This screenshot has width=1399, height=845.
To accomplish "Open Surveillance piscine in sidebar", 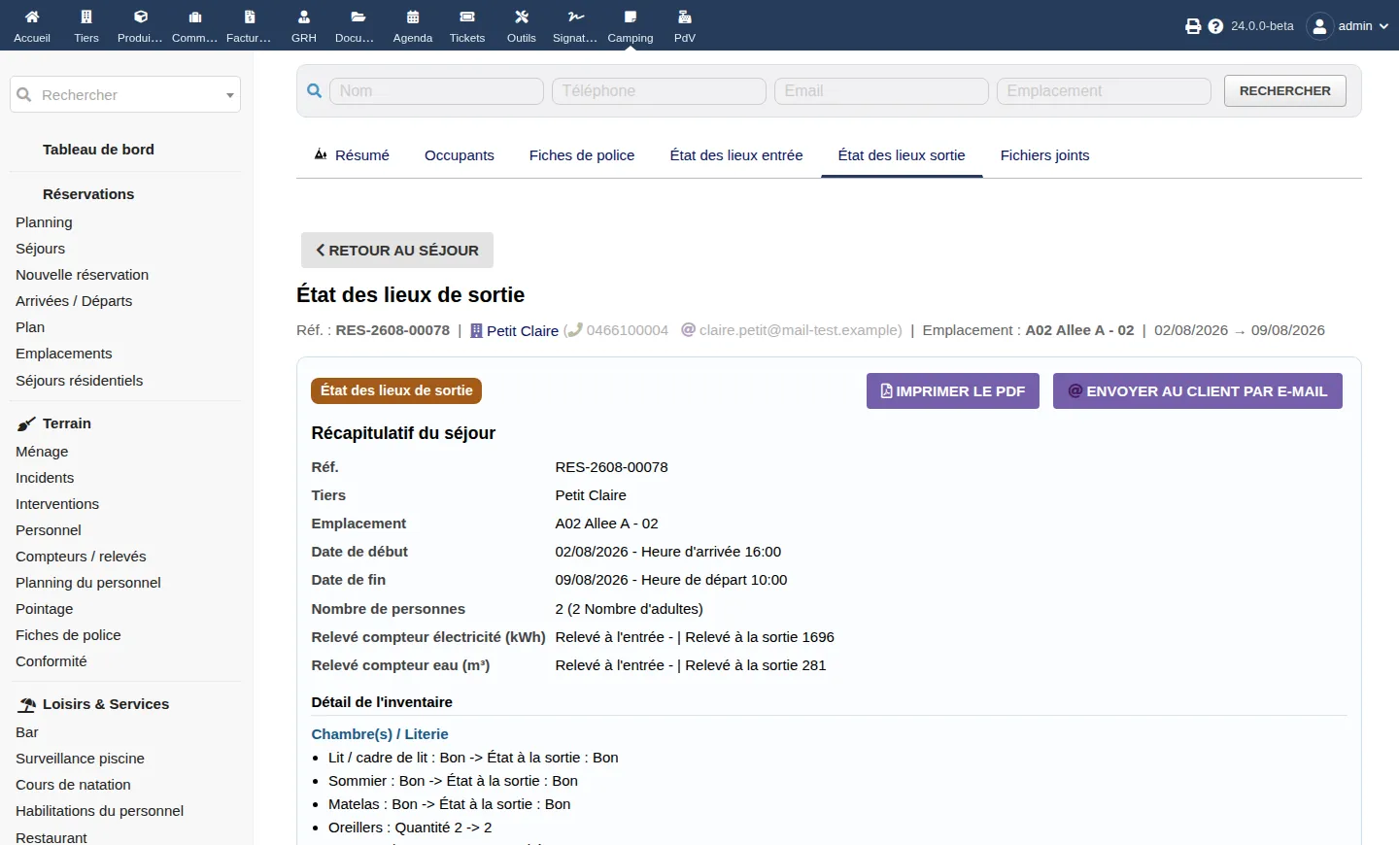I will pyautogui.click(x=80, y=759).
